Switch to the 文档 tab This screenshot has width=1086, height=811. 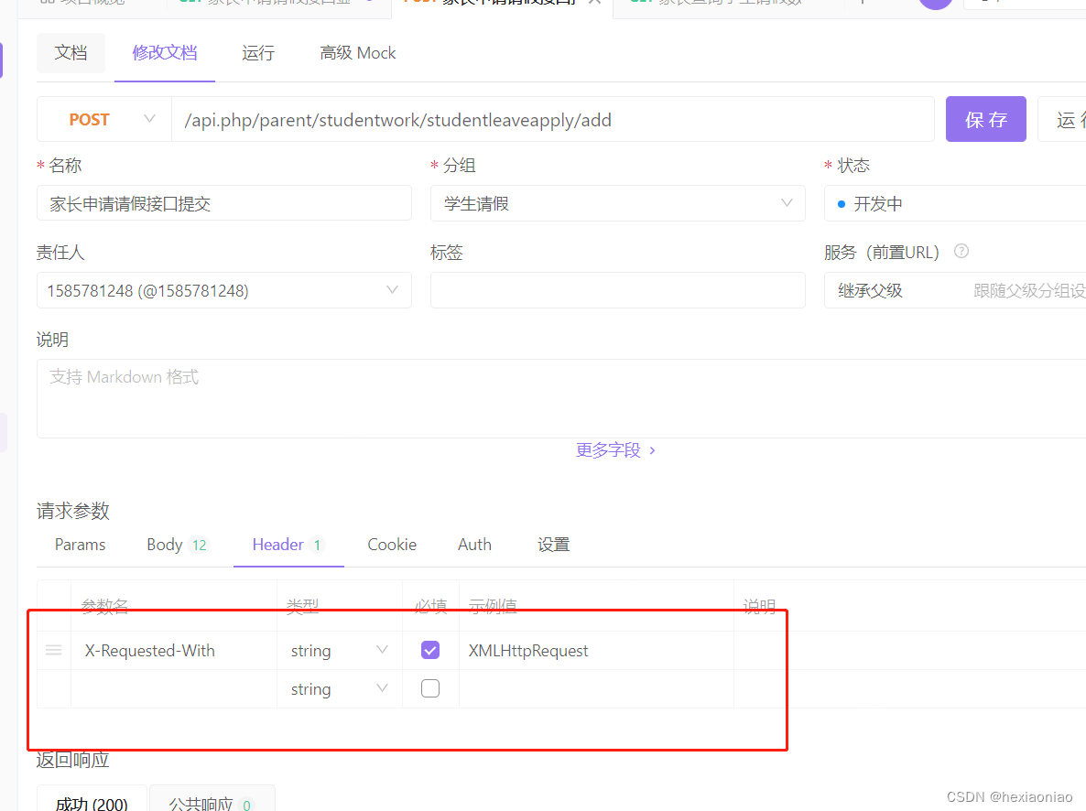pyautogui.click(x=71, y=53)
